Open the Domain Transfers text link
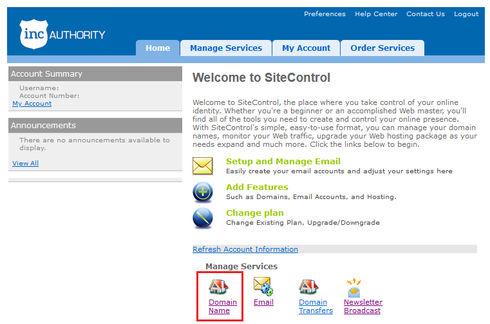The image size is (490, 324). [x=316, y=307]
